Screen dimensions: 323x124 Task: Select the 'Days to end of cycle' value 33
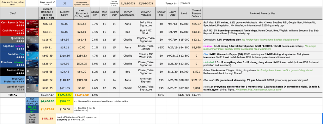pos(64,3)
